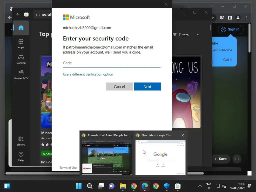Open Widgets panel on taskbar

click(x=7, y=186)
